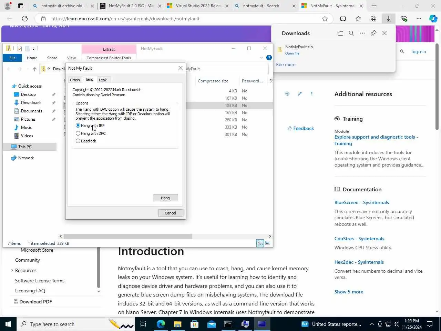This screenshot has width=441, height=331.
Task: Cancel the Not My Fault dialog
Action: (171, 213)
